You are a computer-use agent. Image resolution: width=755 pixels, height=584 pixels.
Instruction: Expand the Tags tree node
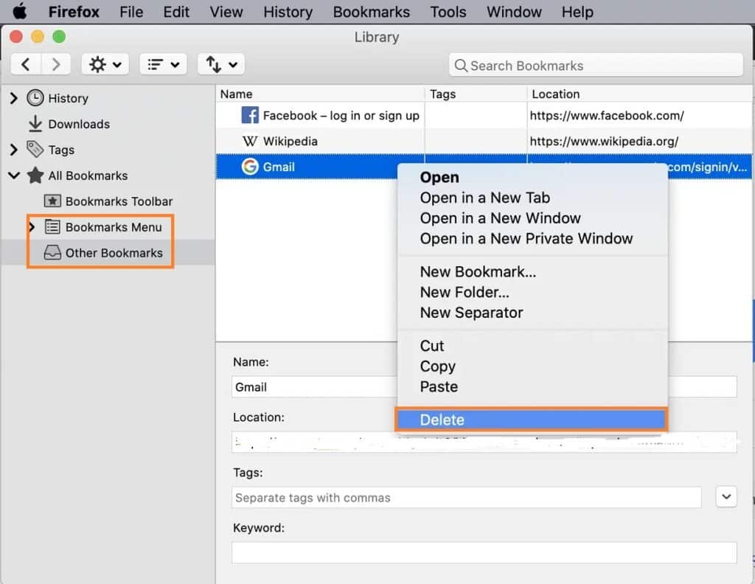coord(14,150)
